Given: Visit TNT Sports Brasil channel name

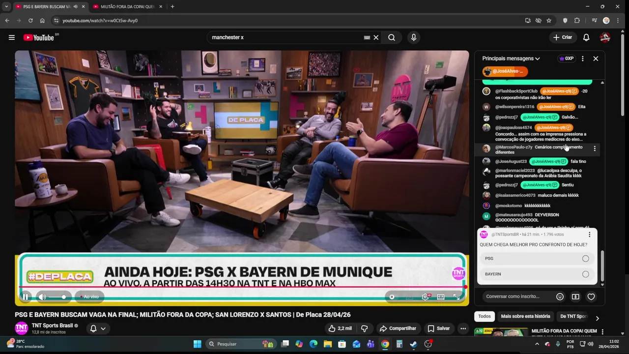Looking at the screenshot, I should point(52,325).
